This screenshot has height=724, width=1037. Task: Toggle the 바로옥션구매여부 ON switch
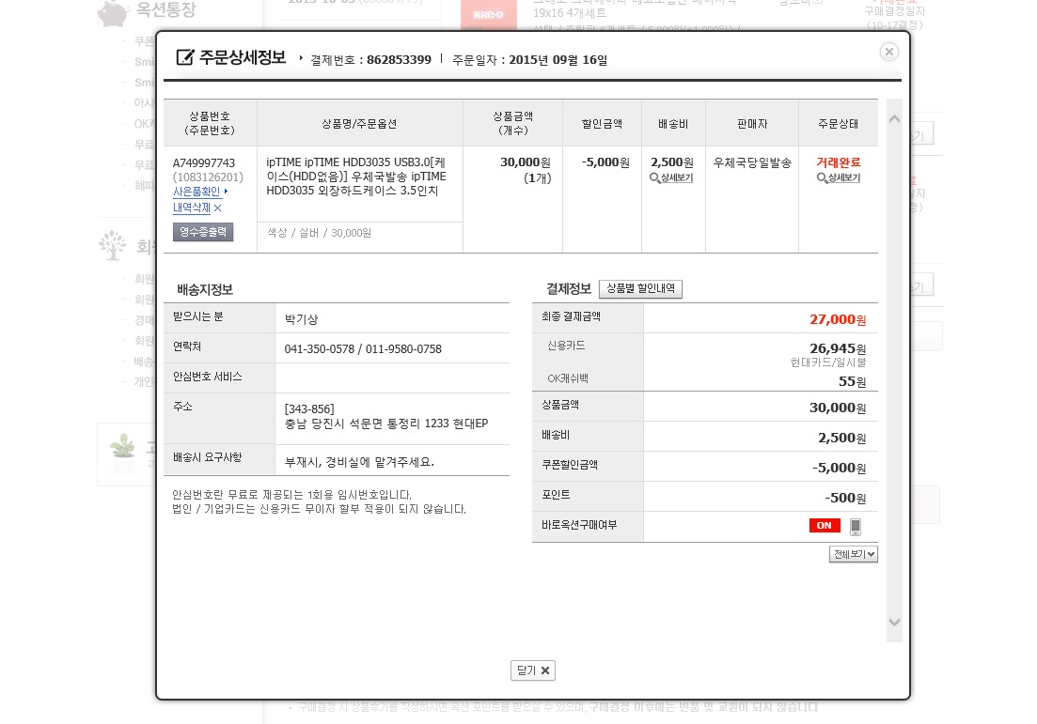(824, 526)
